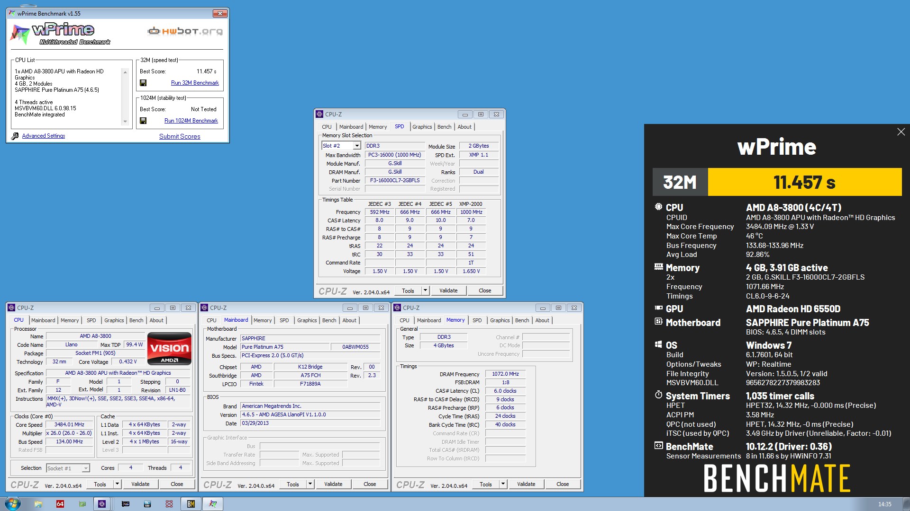Click the Multiplier value x 26.0

tap(69, 433)
